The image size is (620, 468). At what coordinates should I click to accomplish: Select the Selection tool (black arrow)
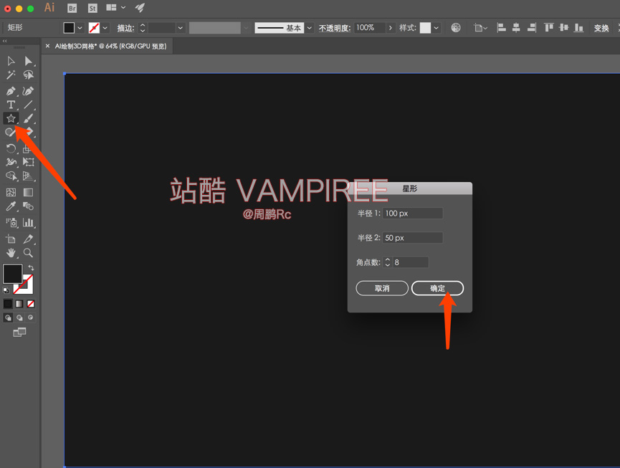click(11, 61)
